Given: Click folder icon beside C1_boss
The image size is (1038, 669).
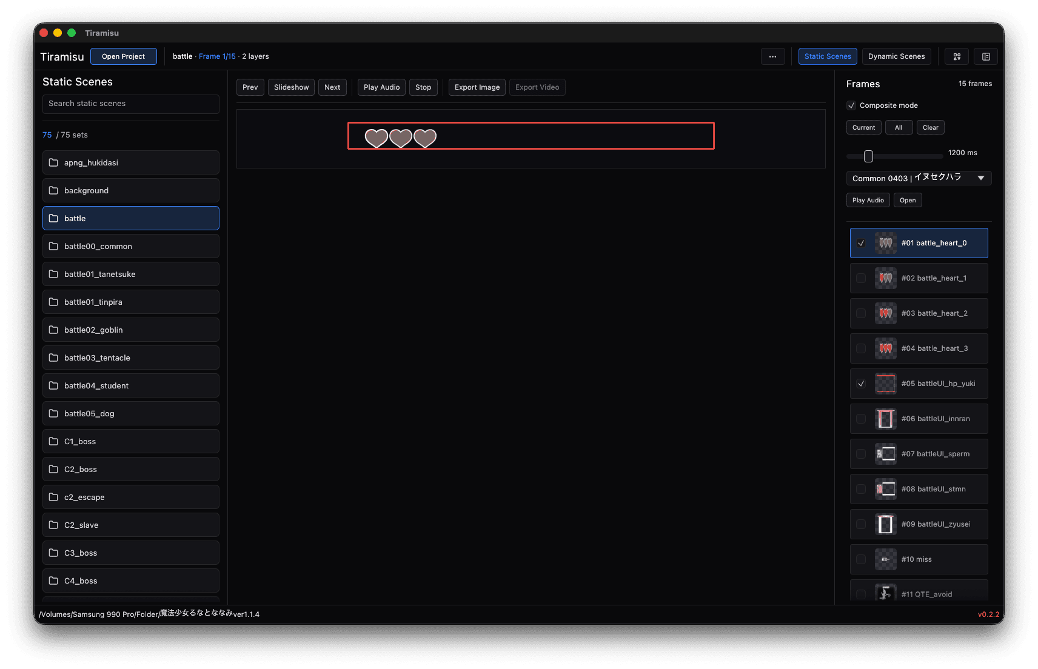Looking at the screenshot, I should pyautogui.click(x=53, y=441).
